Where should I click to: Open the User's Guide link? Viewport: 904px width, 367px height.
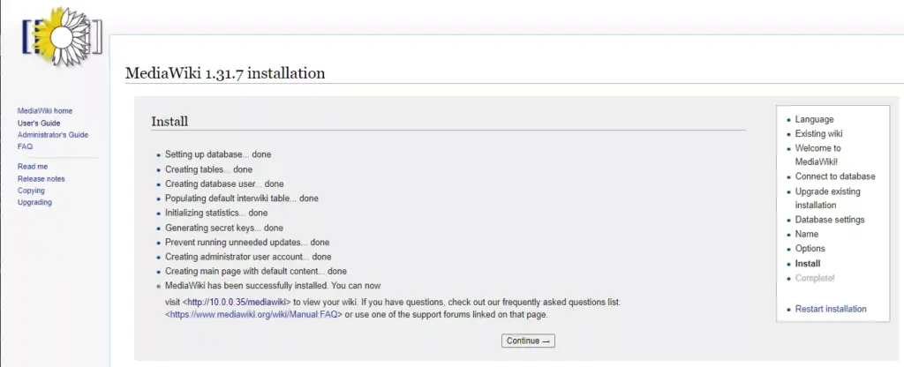click(x=39, y=124)
